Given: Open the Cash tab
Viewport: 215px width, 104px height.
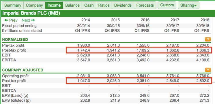Looking at the screenshot, I should point(89,5).
